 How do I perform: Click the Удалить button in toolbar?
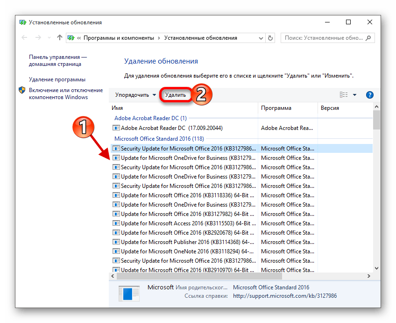tap(176, 95)
